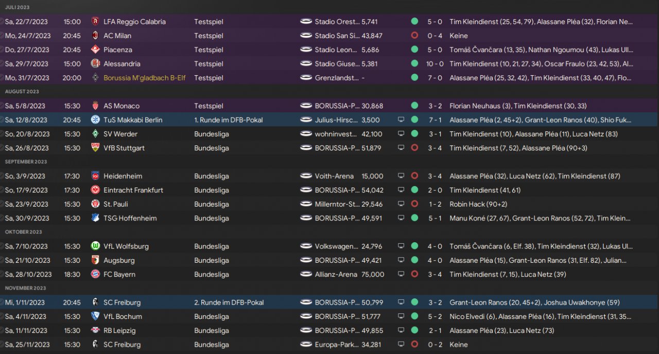The width and height of the screenshot is (659, 354).
Task: Click the Eintracht Frankfurt club crest
Action: coord(95,190)
